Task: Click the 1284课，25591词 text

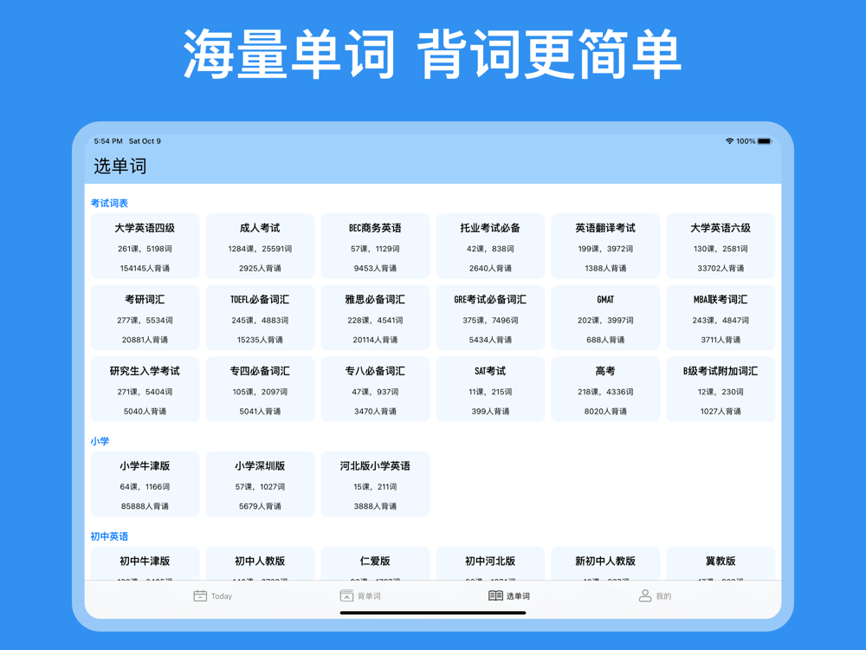Action: (260, 249)
